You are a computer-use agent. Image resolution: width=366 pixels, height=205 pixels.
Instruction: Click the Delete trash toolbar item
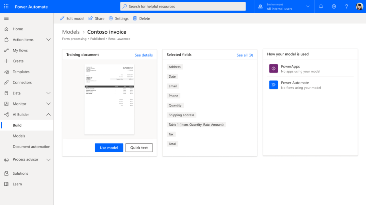click(x=141, y=19)
